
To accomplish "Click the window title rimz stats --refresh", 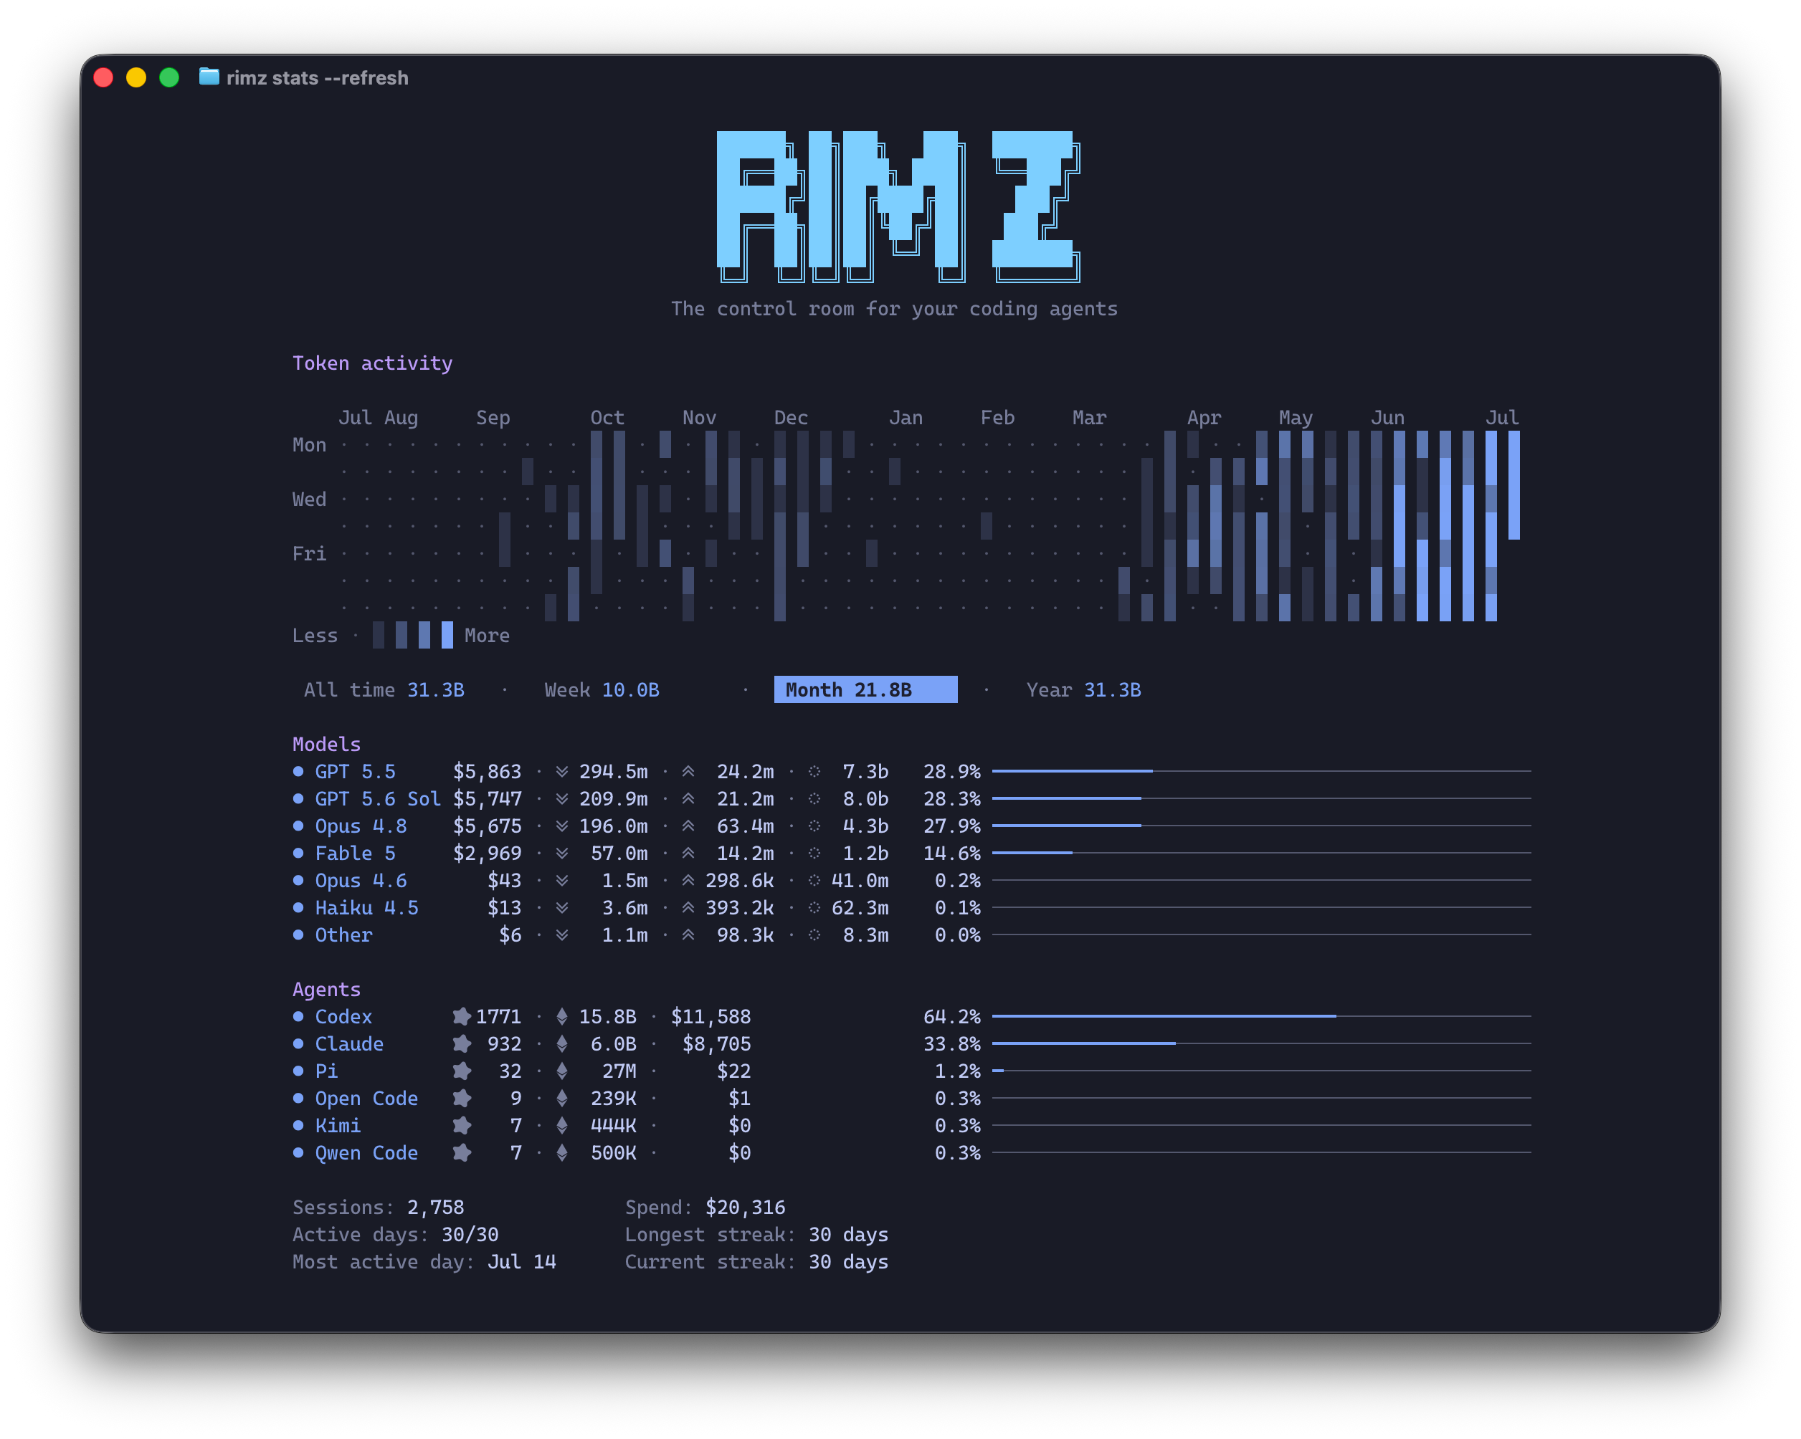I will [x=318, y=77].
